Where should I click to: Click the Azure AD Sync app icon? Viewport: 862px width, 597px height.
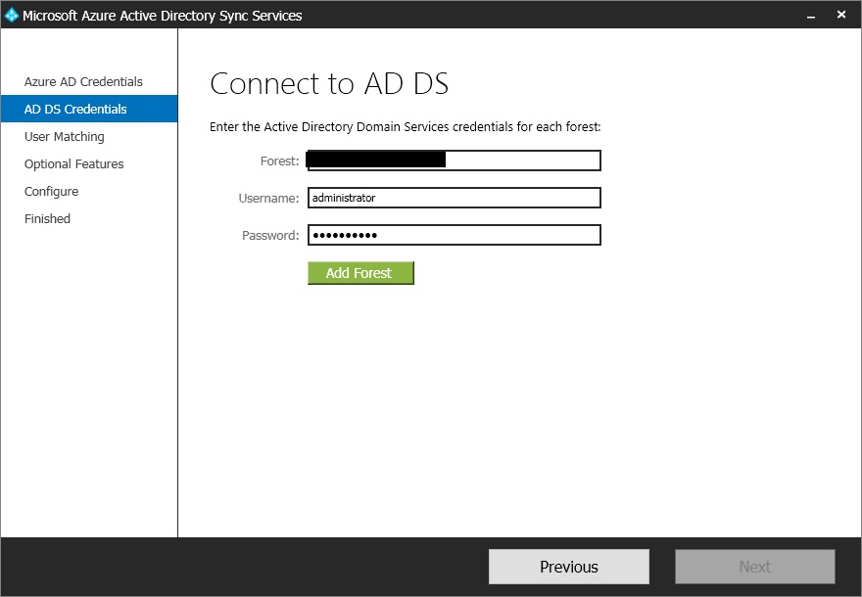(12, 16)
